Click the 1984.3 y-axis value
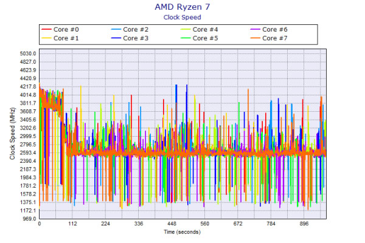 (x=28, y=177)
